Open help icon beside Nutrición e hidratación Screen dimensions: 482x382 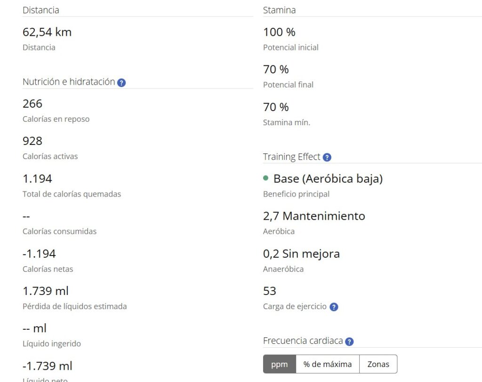point(121,83)
